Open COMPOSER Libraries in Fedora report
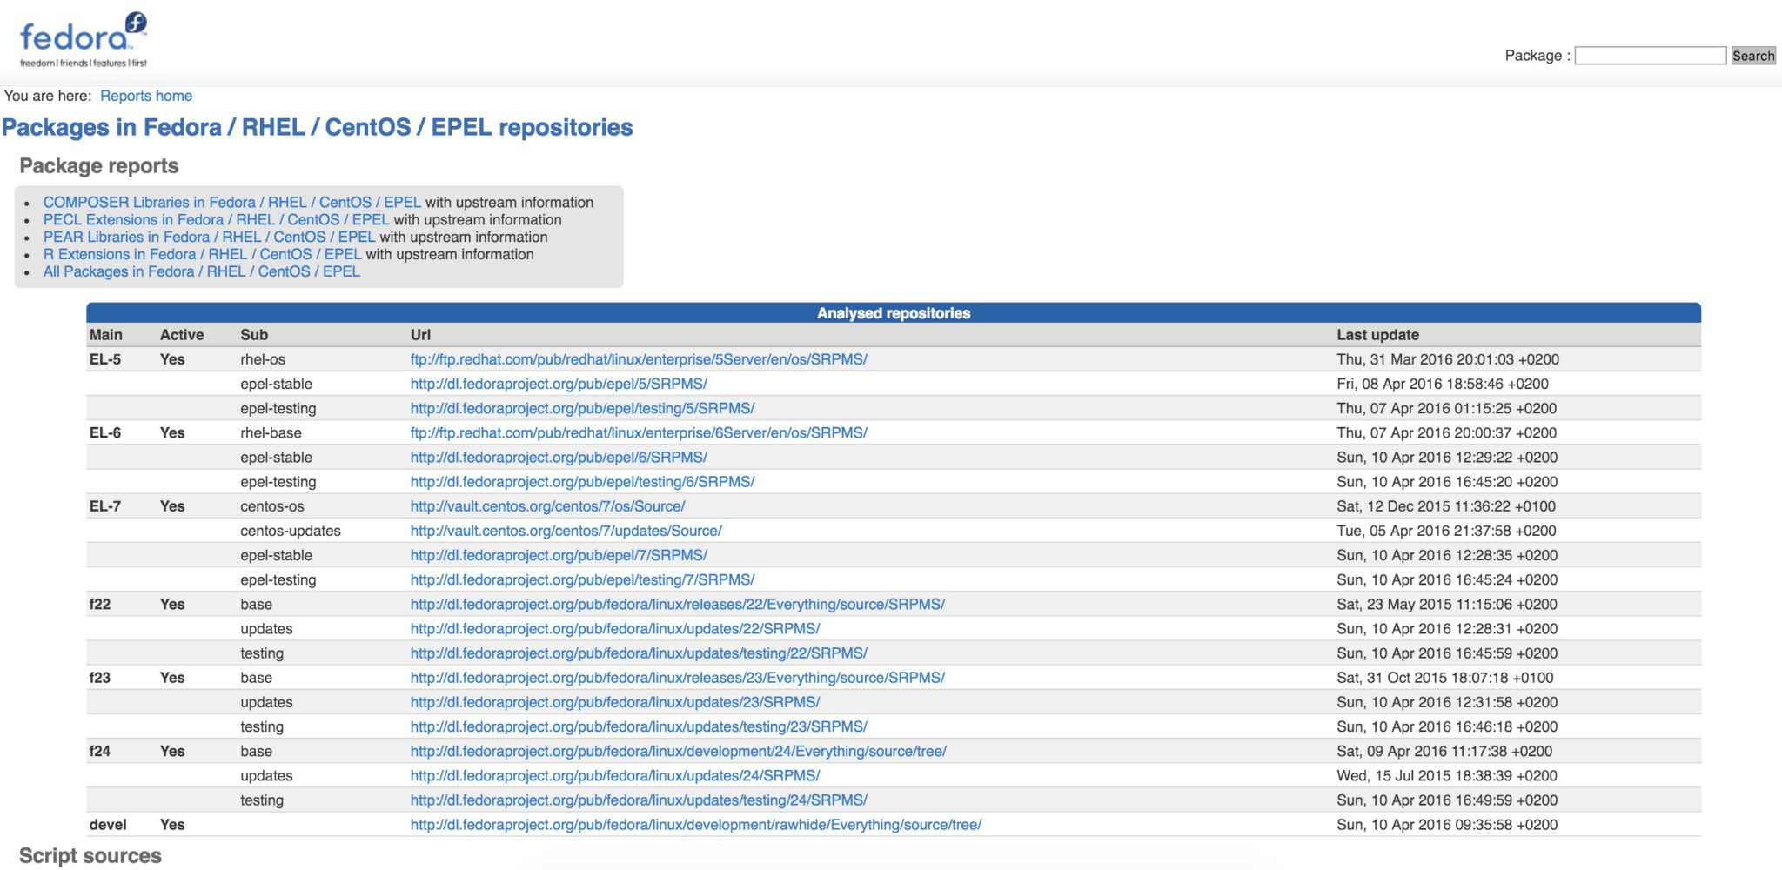 point(232,202)
